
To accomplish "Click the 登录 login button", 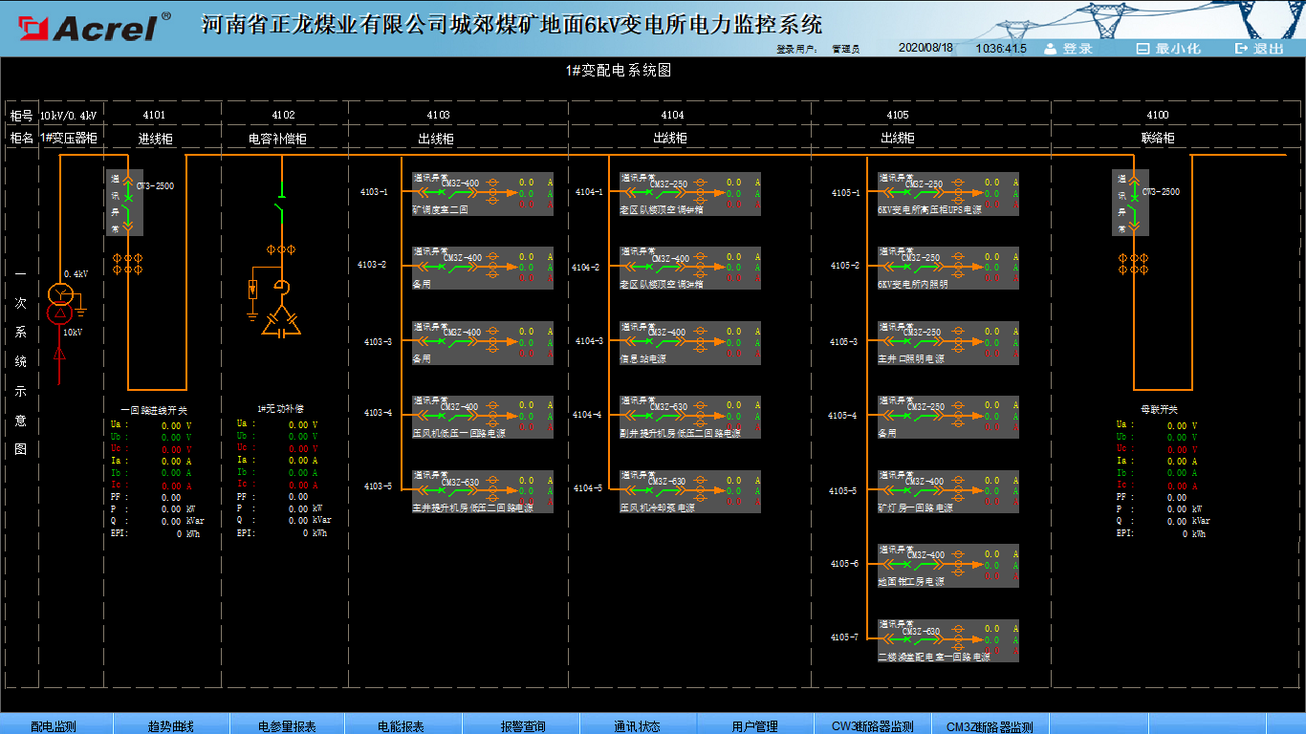I will [x=1068, y=49].
